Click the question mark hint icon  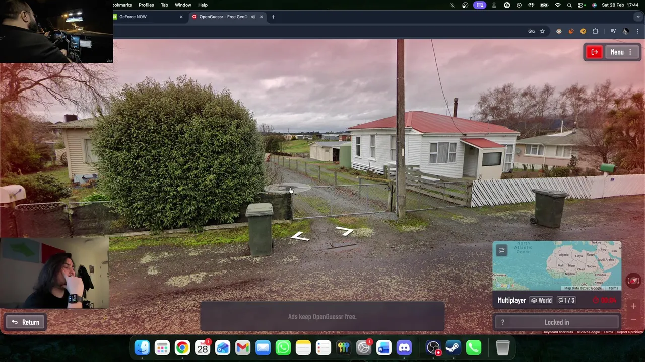pyautogui.click(x=502, y=322)
